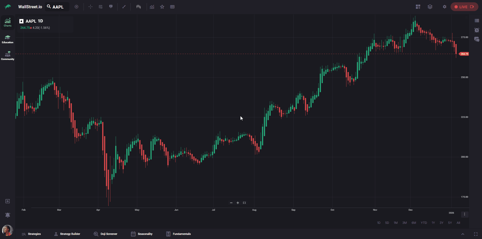Toggle the LIVE streaming button
This screenshot has width=482, height=239.
coord(464,7)
